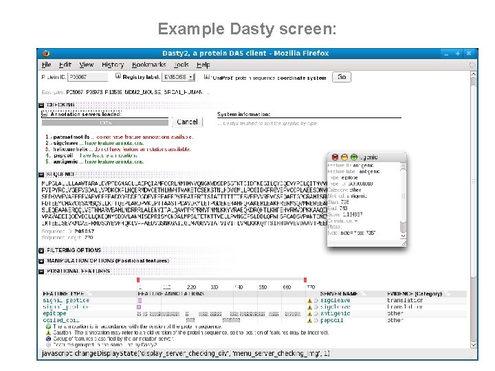
Task: Click the caution icon in the antigenic row
Action: point(309,314)
